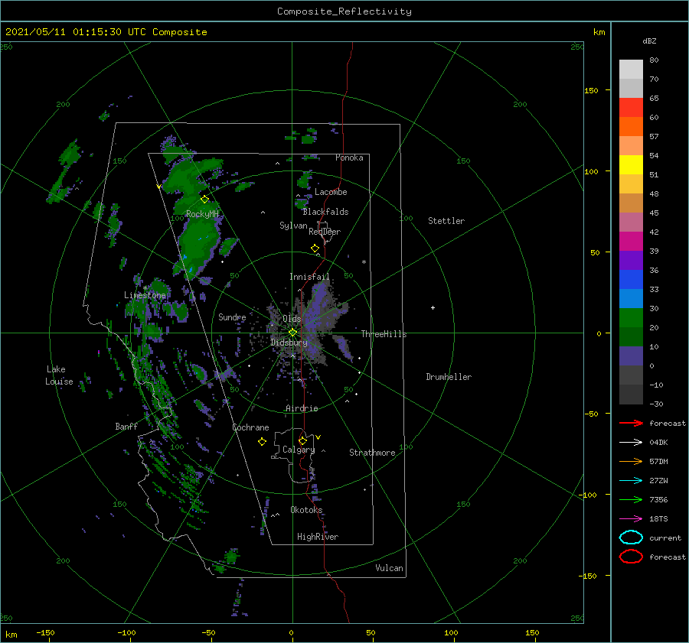Image resolution: width=689 pixels, height=643 pixels.
Task: Click the ThreeHills label
Action: pyautogui.click(x=384, y=334)
